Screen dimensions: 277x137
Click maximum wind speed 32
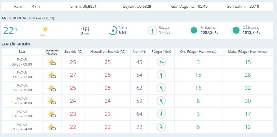point(248,88)
